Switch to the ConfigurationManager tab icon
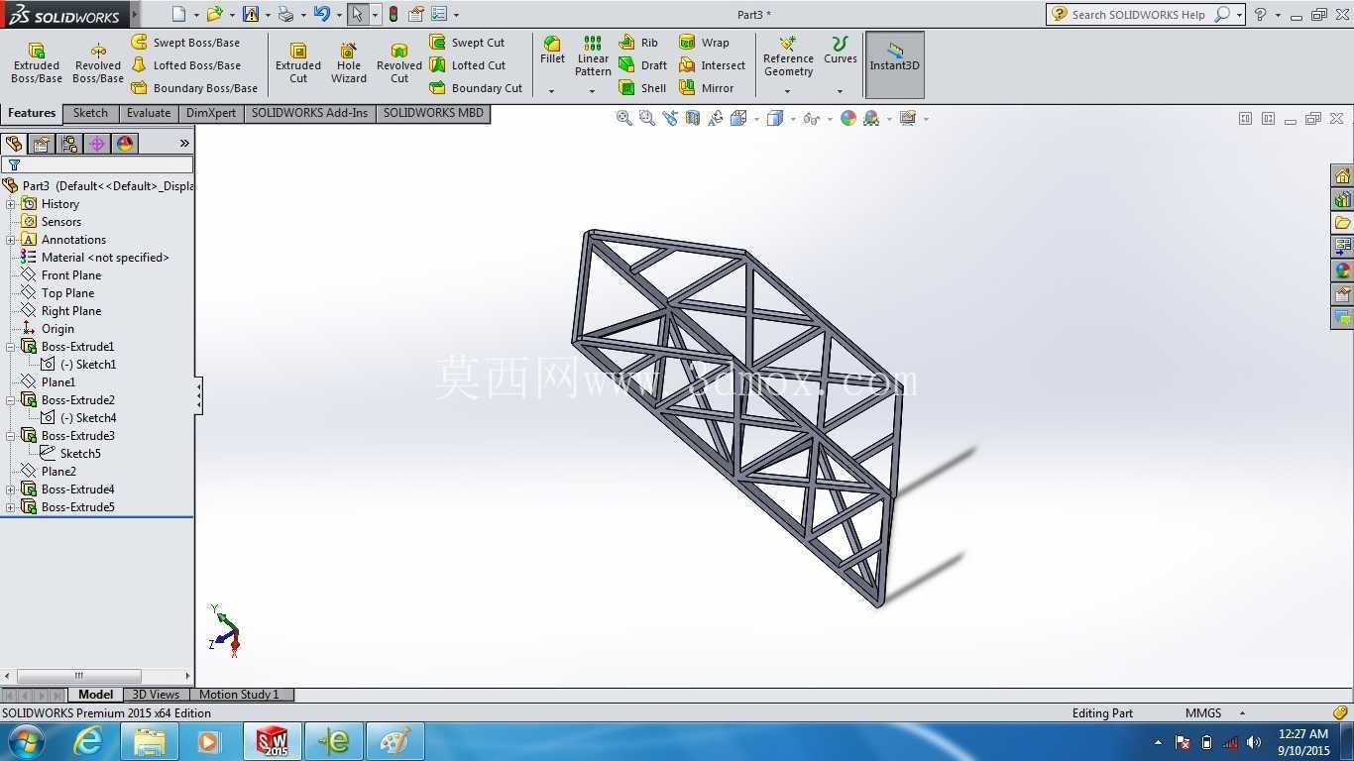 point(69,144)
